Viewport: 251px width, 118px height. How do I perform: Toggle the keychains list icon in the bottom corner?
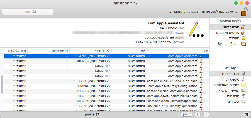(x=246, y=114)
